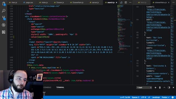176x99 pixels.
Task: Open franciscan linkUrl link on line 83
Action: point(158,13)
